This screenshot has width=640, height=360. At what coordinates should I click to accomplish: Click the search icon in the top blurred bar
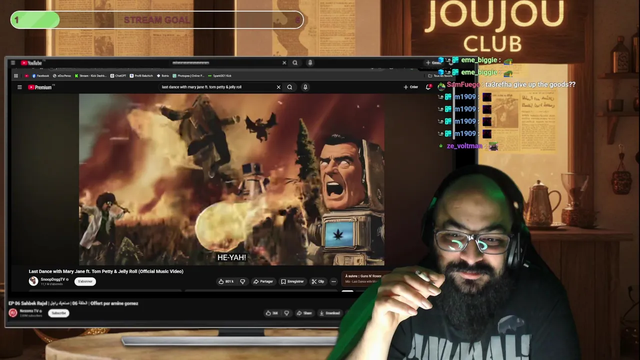pos(295,62)
